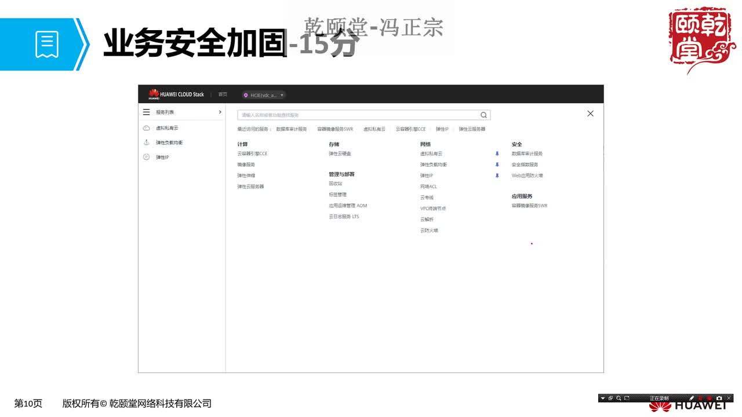
Task: Open Web应用防火墙 under 安全
Action: (527, 175)
